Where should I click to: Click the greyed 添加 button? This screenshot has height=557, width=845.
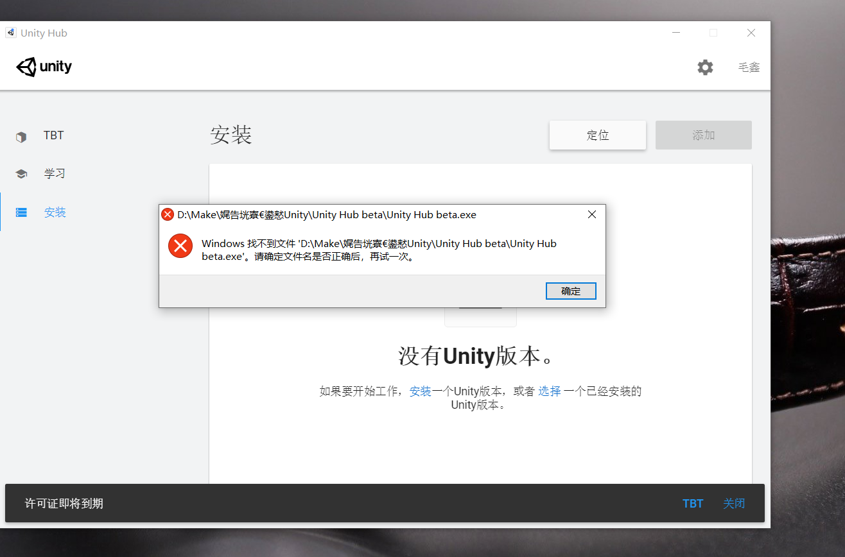(703, 135)
